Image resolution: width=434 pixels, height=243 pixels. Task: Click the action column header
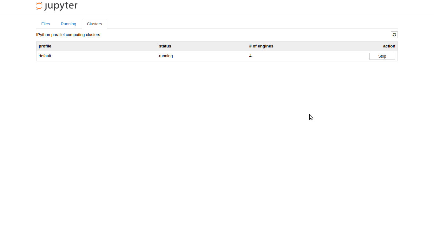[x=389, y=46]
